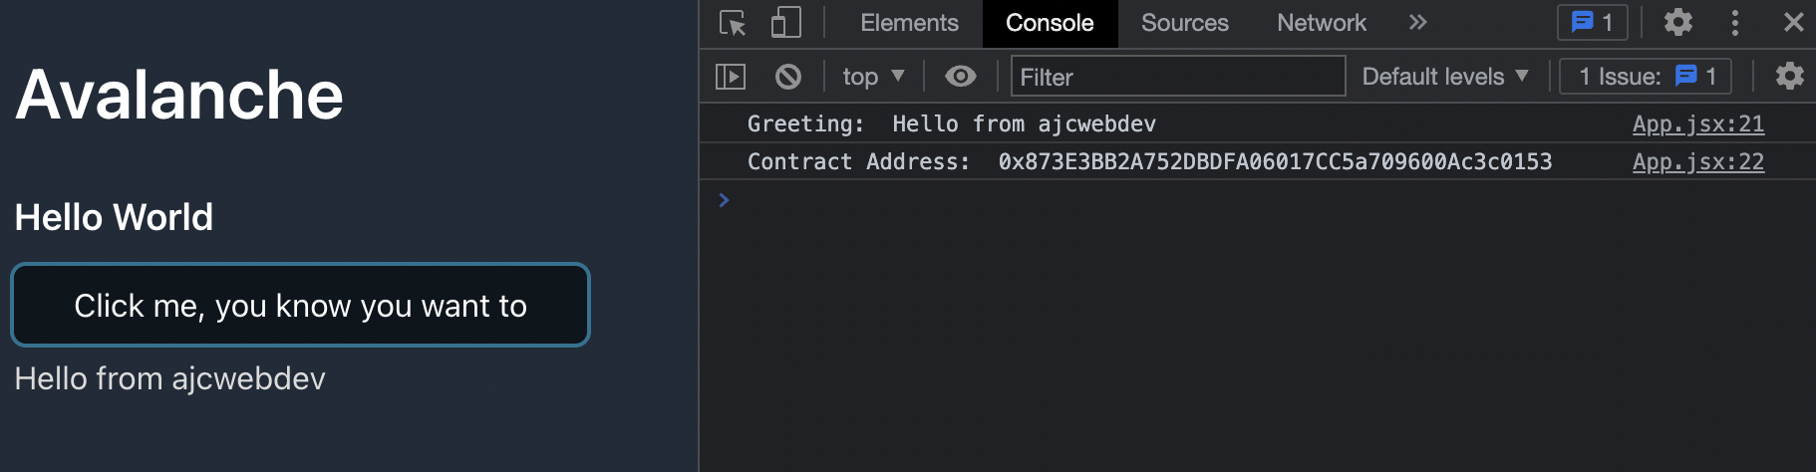Viewport: 1816px width, 472px height.
Task: Open the DevTools settings gear
Action: [x=1678, y=23]
